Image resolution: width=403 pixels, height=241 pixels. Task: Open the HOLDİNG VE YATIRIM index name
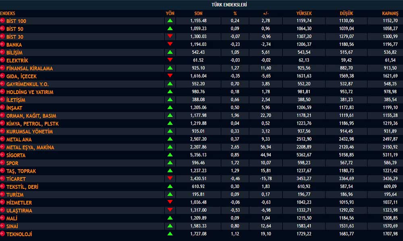coord(30,92)
